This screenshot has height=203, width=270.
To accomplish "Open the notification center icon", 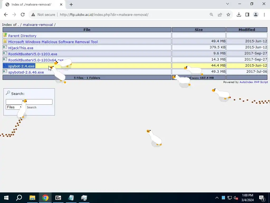I will [262, 198].
